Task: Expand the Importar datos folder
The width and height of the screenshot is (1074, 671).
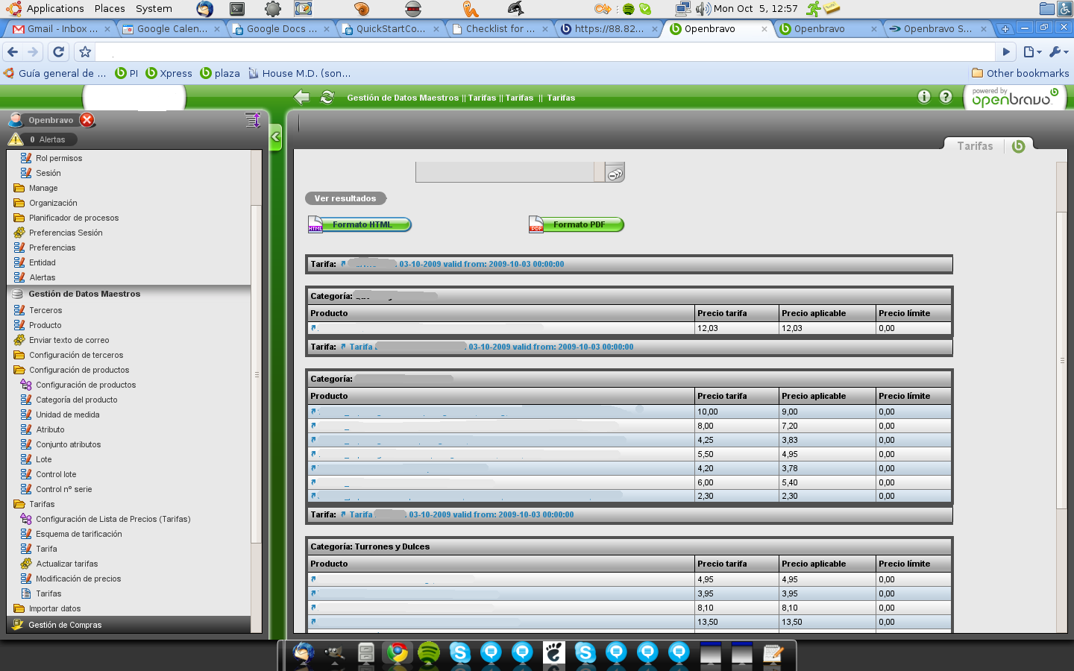Action: 19,608
